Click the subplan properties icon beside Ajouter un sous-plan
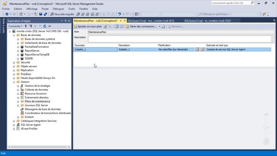The image size is (277, 156). tap(105, 26)
